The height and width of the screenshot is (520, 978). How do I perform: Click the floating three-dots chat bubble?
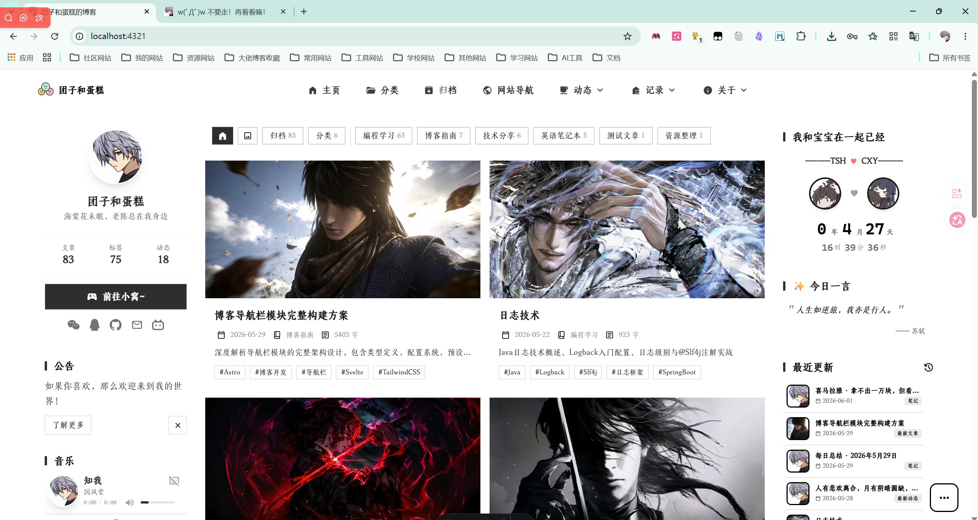pyautogui.click(x=944, y=497)
